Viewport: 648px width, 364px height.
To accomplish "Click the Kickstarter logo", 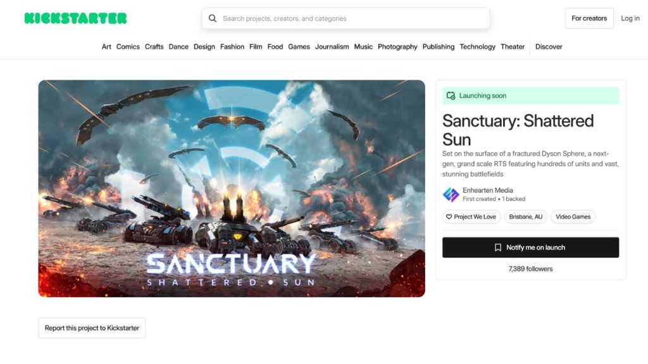I will (76, 18).
